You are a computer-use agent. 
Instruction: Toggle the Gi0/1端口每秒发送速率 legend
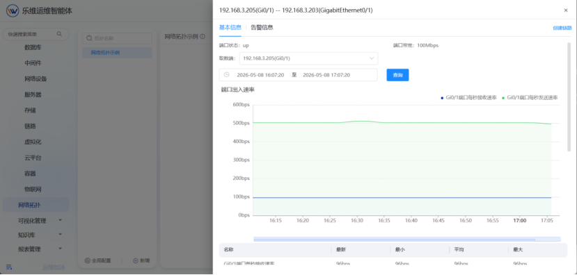click(530, 98)
